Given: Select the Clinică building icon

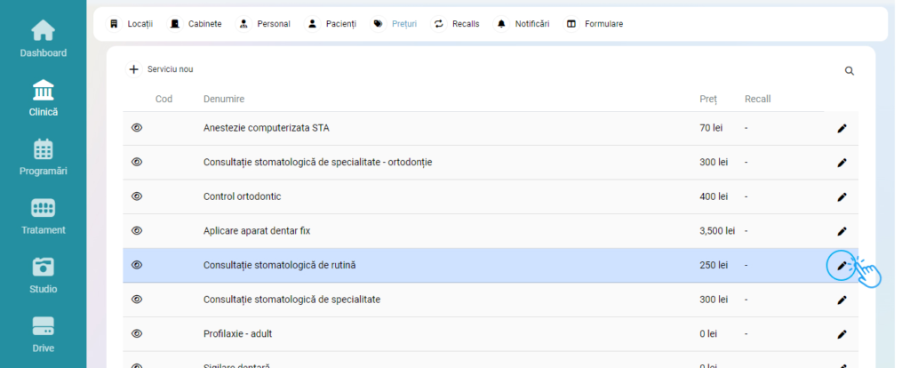Looking at the screenshot, I should [x=43, y=91].
